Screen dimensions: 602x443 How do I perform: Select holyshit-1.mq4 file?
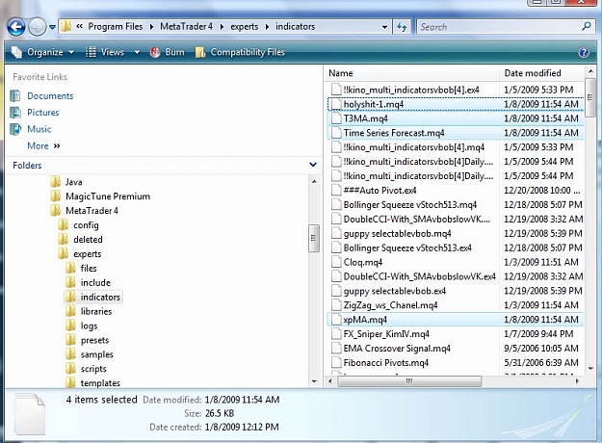[456, 104]
